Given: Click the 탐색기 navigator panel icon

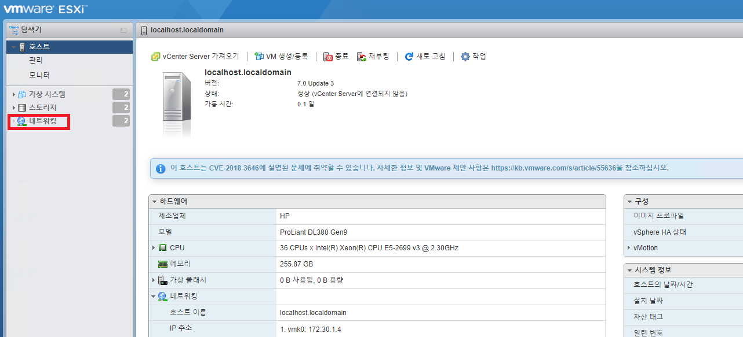Looking at the screenshot, I should tap(14, 29).
